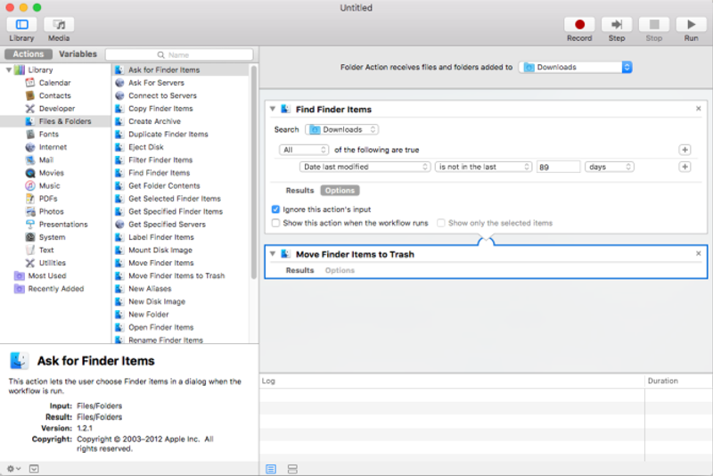713x476 pixels.
Task: Select the Presentations category icon
Action: tap(30, 225)
